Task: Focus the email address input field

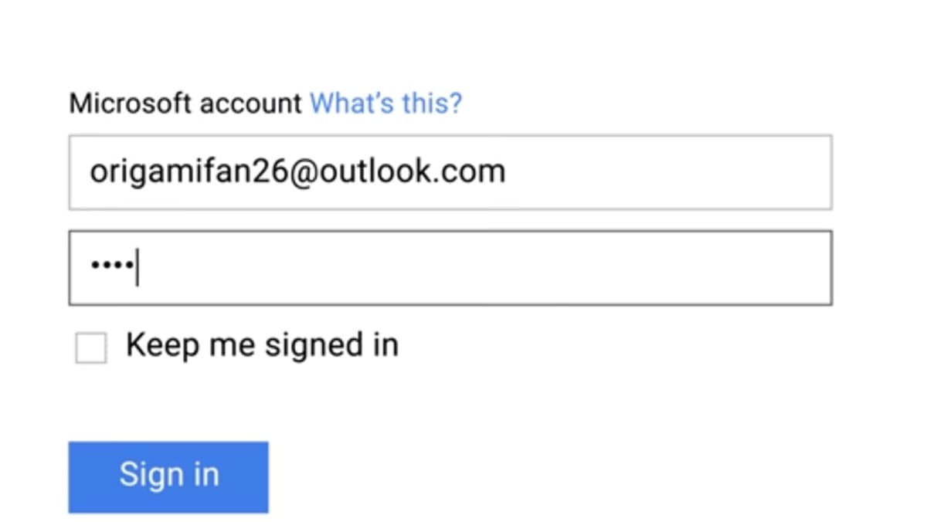Action: (450, 172)
